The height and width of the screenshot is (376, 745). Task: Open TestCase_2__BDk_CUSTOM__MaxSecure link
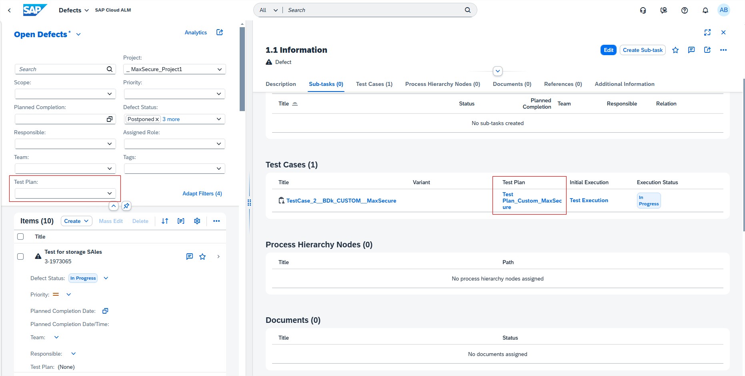(x=341, y=201)
